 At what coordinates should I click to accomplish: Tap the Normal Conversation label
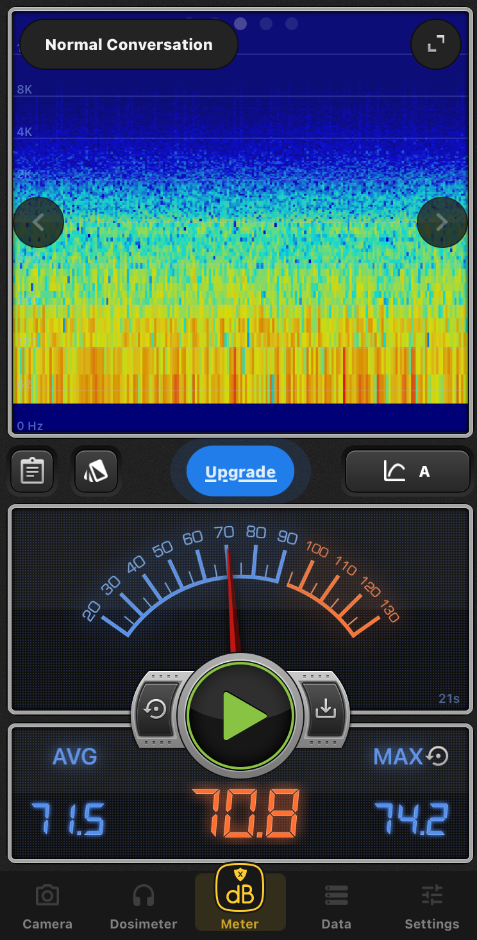click(129, 45)
